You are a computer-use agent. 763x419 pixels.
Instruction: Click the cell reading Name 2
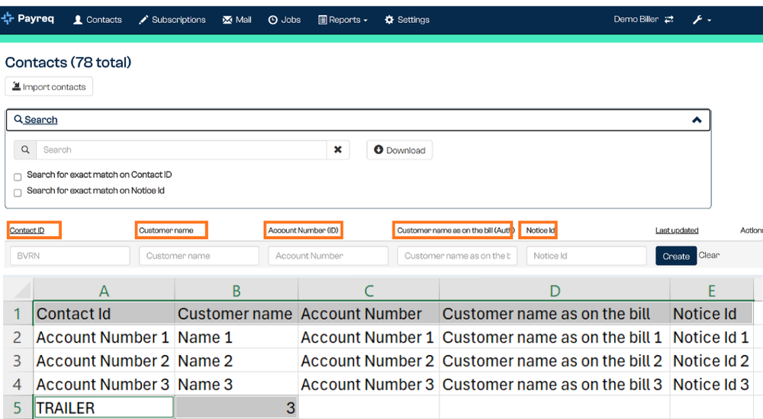(236, 360)
